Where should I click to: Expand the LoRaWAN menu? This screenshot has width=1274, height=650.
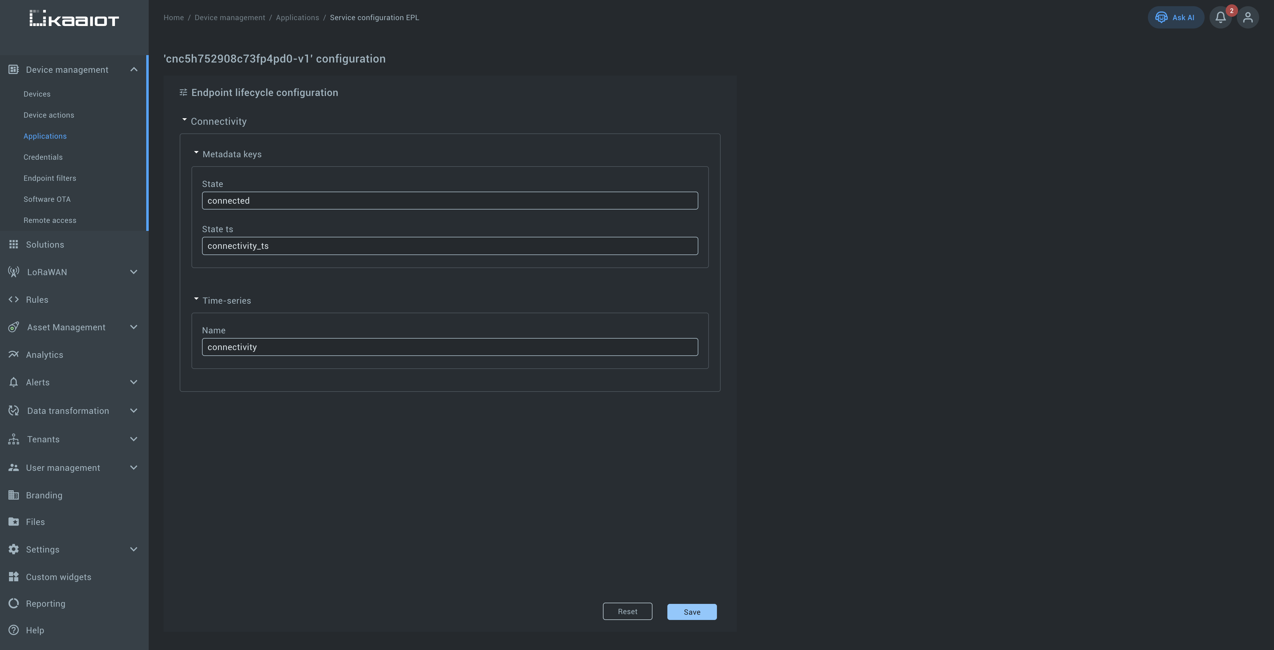(134, 272)
